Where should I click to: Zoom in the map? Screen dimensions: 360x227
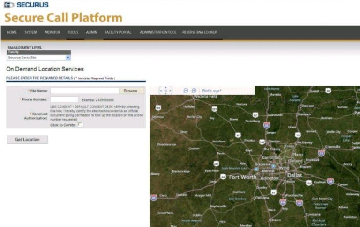pos(194,91)
